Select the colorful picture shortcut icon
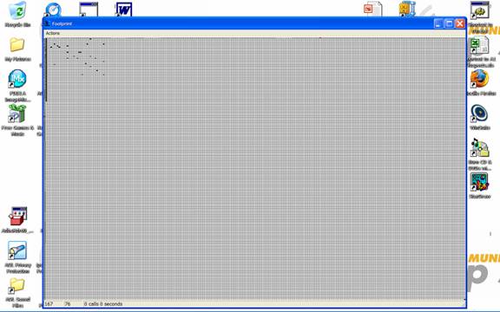 pos(479,182)
